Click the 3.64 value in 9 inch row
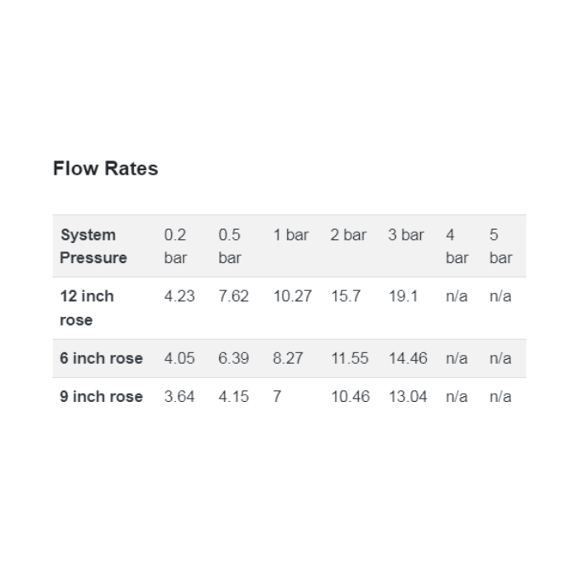 179,396
